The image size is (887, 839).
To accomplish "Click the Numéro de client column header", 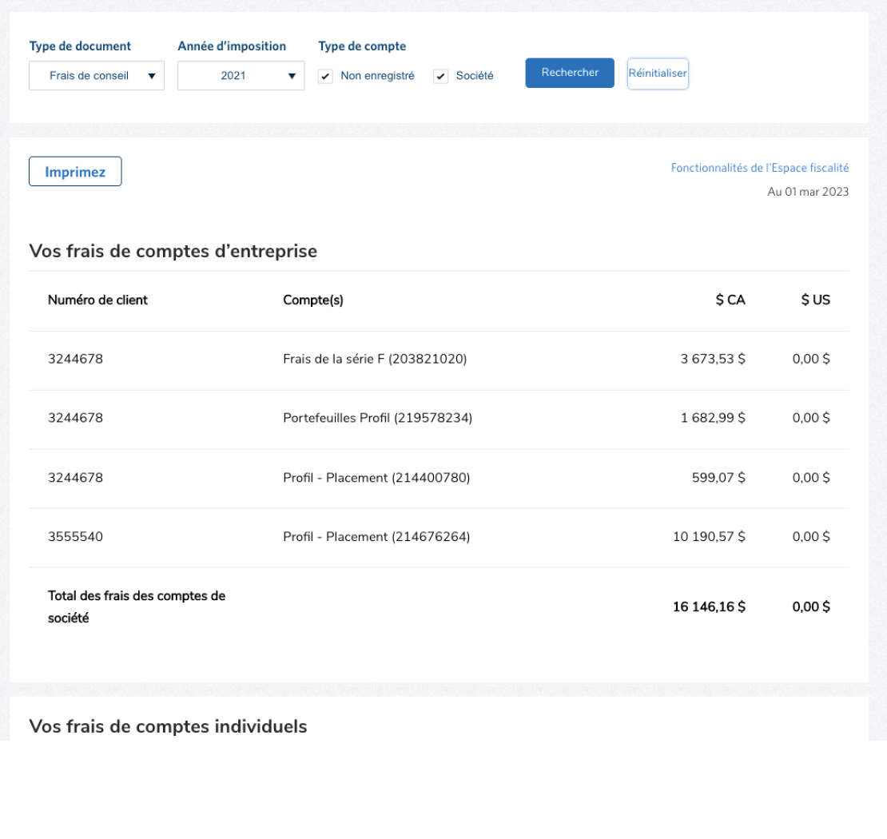I will [97, 300].
